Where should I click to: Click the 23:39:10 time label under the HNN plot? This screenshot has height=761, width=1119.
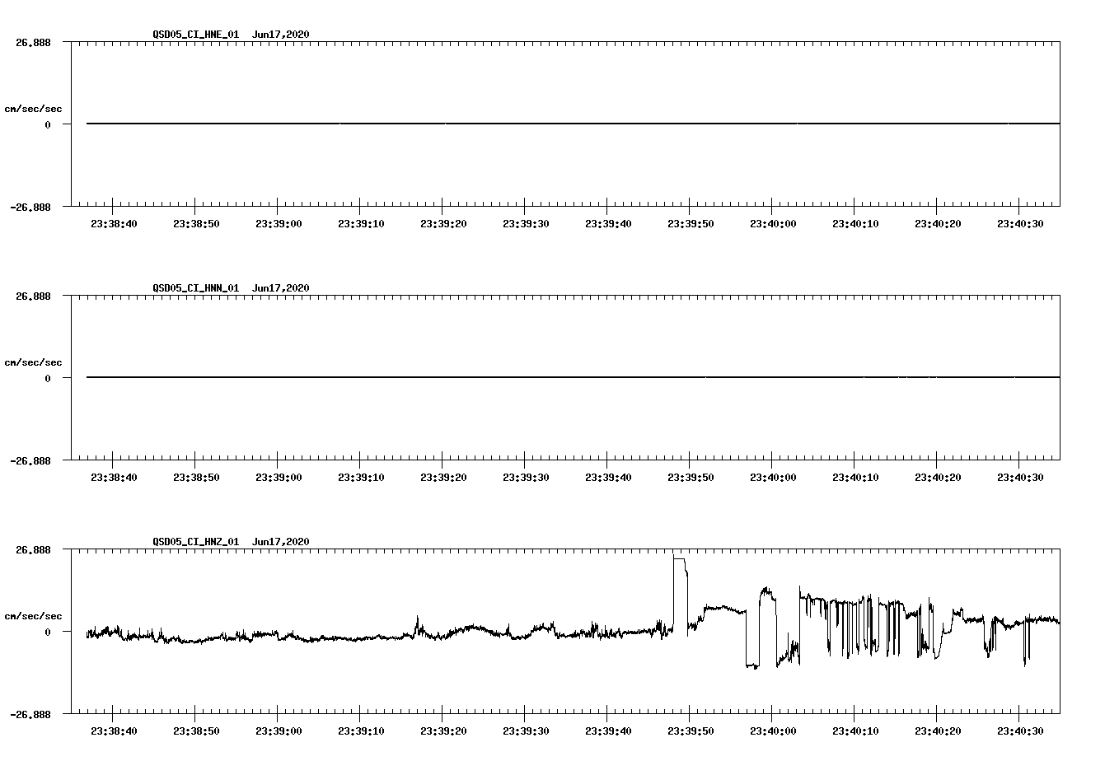click(x=361, y=477)
